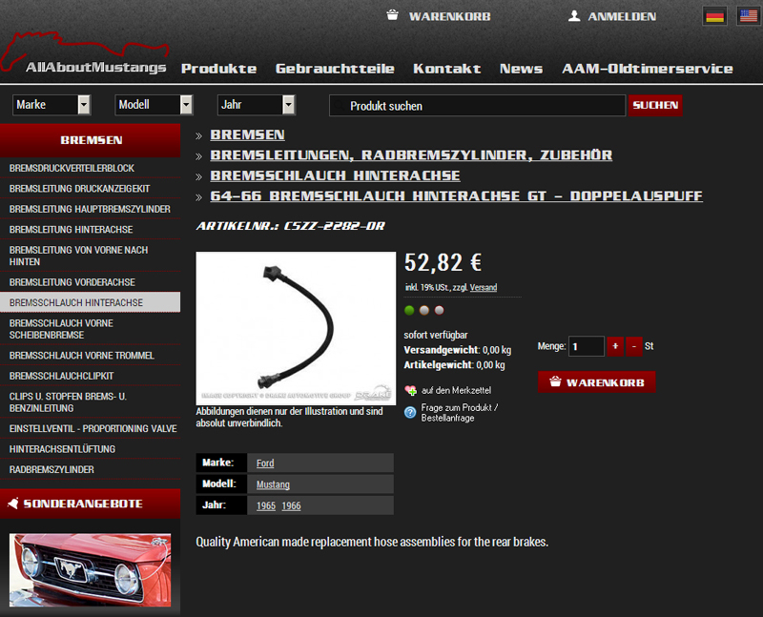763x617 pixels.
Task: Click Bremsleitungen, Radbremszylinder, Zubehör breadcrumb
Action: point(411,155)
